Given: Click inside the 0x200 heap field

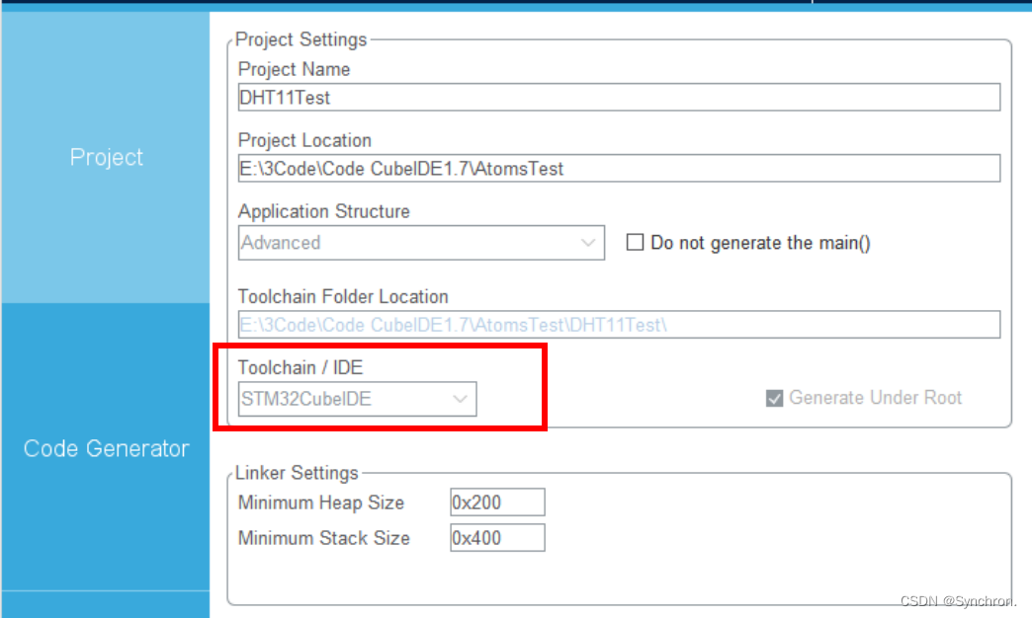Looking at the screenshot, I should (497, 502).
